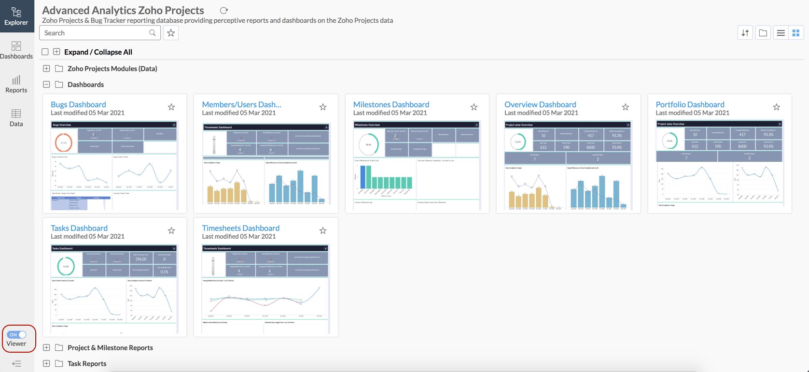Expand Zoho Projects Modules (Data) folder
809x372 pixels.
click(46, 69)
